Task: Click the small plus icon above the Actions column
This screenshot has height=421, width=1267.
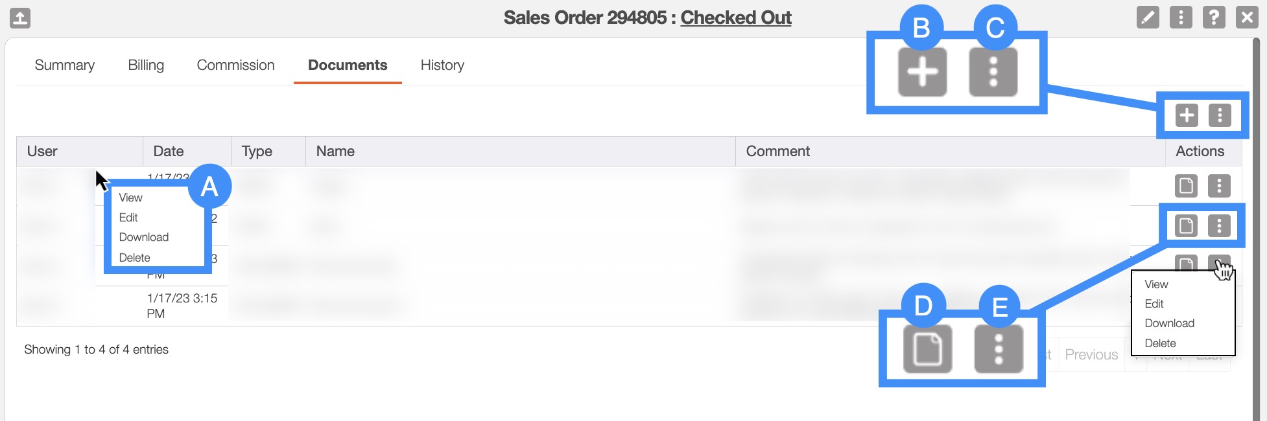Action: [x=1187, y=115]
